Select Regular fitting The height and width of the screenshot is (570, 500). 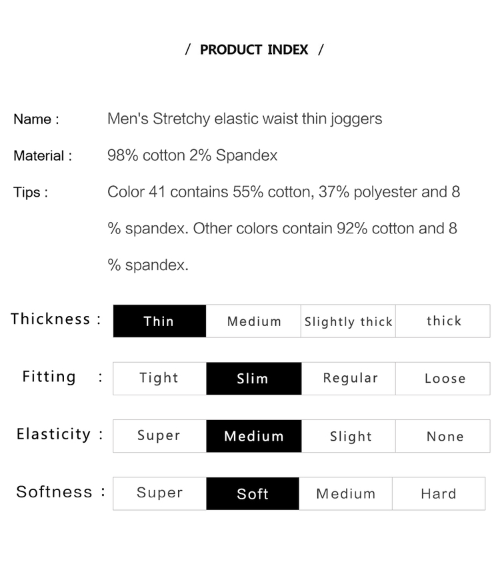coord(349,379)
